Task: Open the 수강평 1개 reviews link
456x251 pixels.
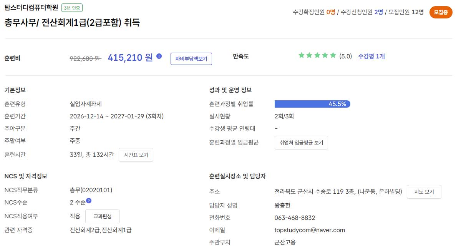Action: pos(371,56)
